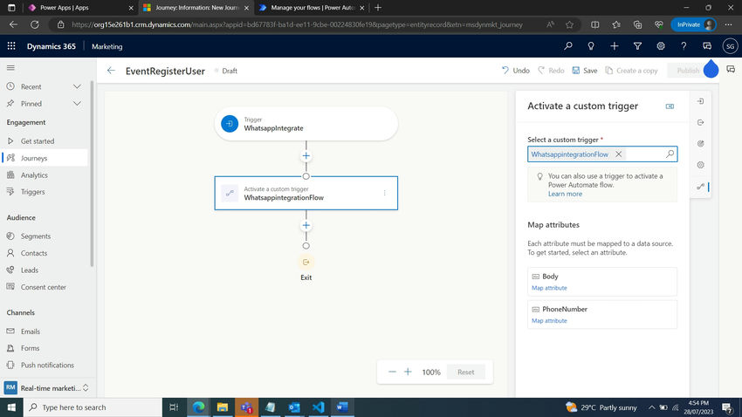Click the search magnifier in Dynamics header
Screen dimensions: 742x417
point(568,46)
